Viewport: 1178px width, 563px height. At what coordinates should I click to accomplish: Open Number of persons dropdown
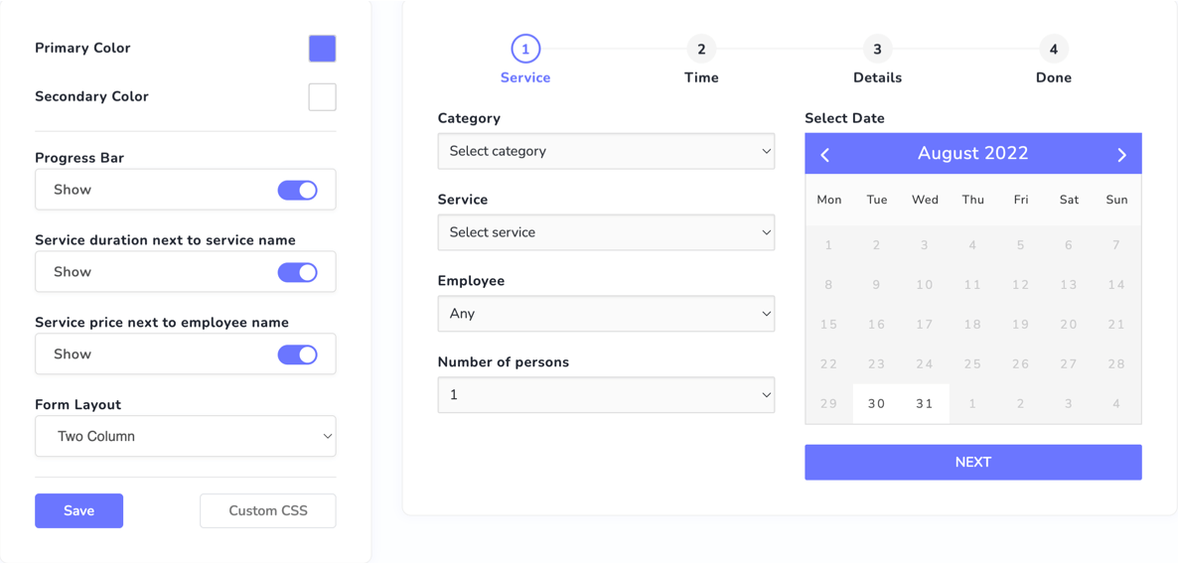pyautogui.click(x=606, y=395)
